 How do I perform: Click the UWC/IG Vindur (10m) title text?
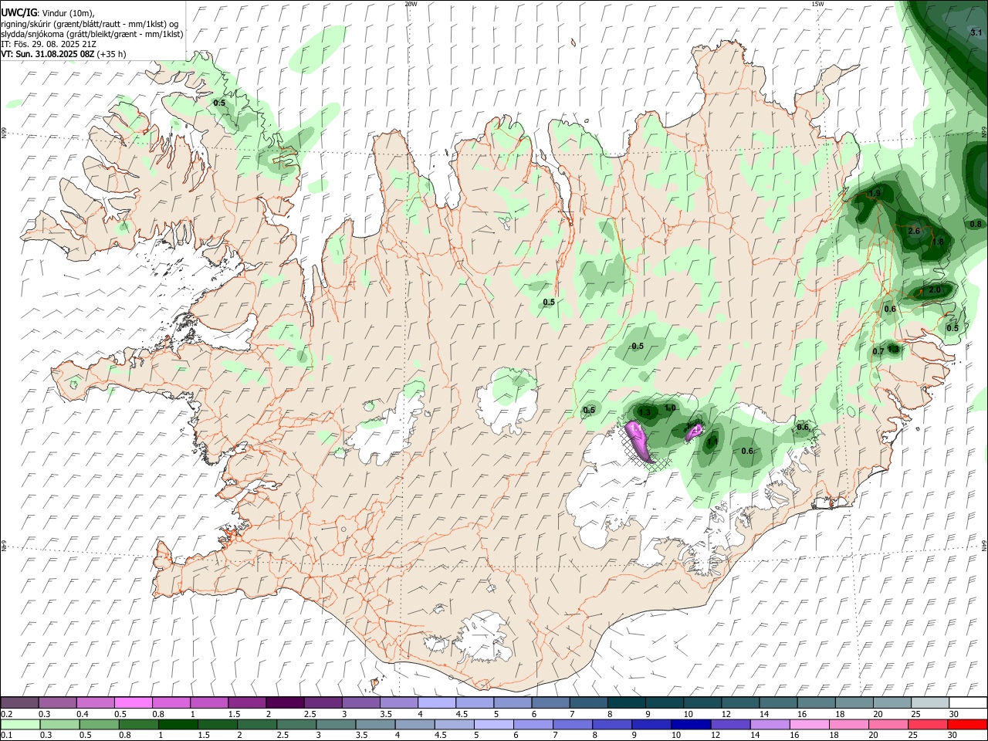[48, 13]
